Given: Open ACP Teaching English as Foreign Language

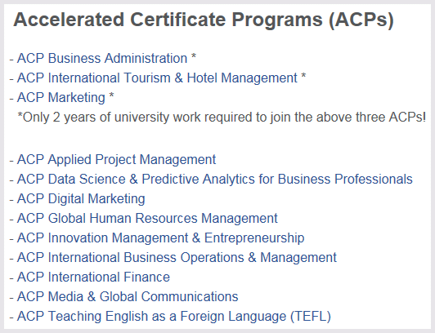Looking at the screenshot, I should pos(174,317).
